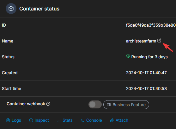Click the 'ID' row label
Screen dimensions: 176x129
coord(4,25)
